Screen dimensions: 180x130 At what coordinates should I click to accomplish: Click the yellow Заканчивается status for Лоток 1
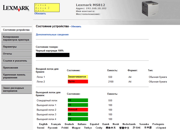point(78,77)
